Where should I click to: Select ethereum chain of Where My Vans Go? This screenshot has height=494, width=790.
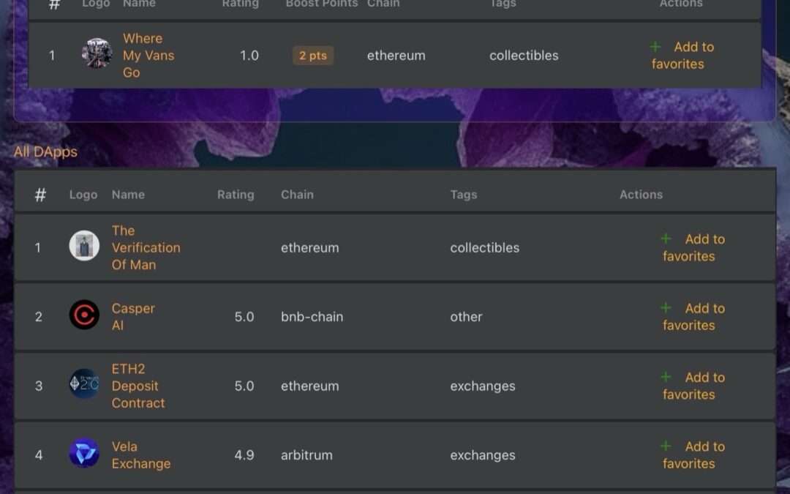tap(396, 56)
